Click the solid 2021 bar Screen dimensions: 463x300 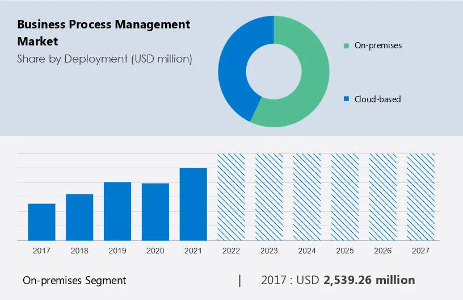193,204
